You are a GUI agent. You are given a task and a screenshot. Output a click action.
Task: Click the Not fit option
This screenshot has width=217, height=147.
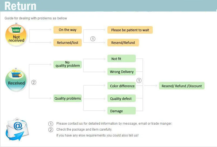pyautogui.click(x=121, y=58)
